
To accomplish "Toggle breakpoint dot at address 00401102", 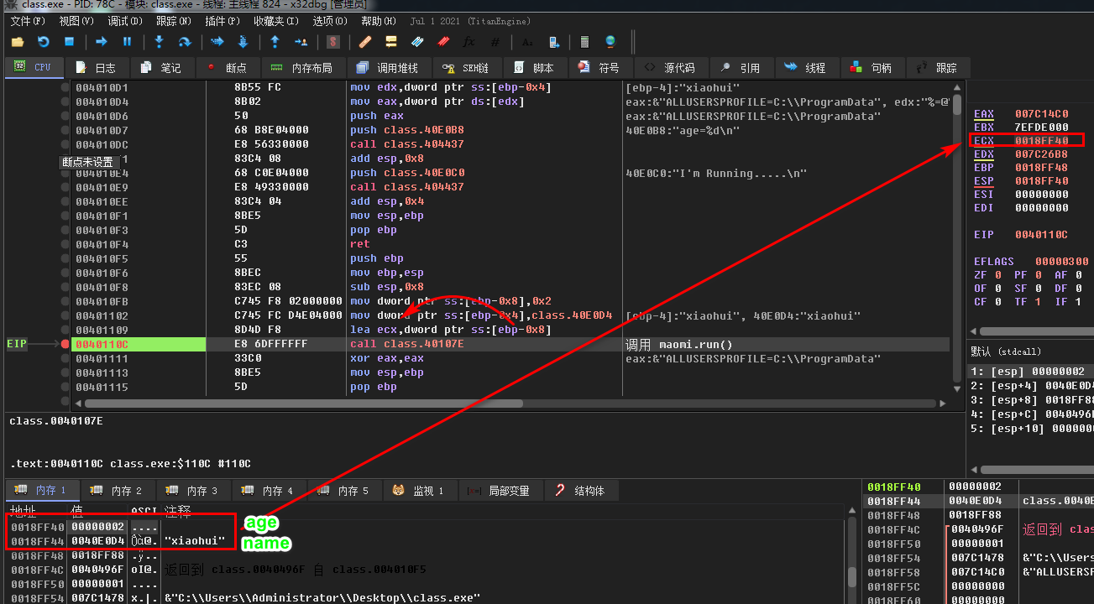I will [65, 315].
